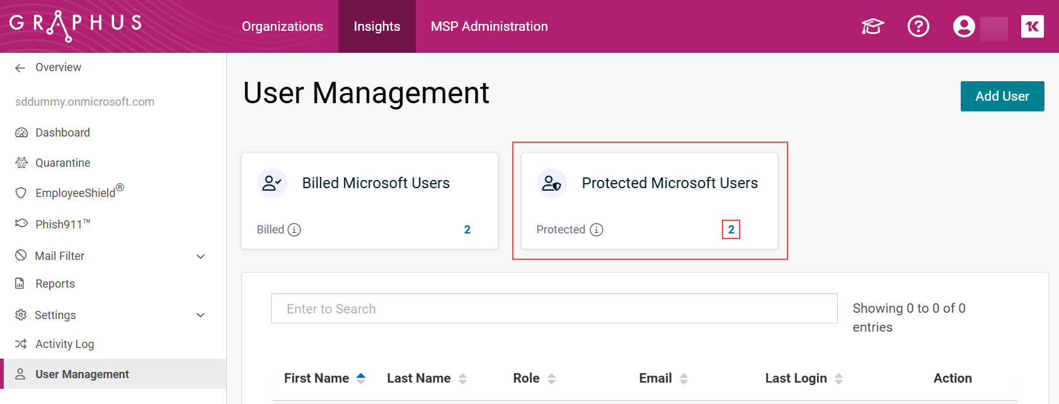The width and height of the screenshot is (1059, 404).
Task: Select User Management in the sidebar
Action: (x=113, y=374)
